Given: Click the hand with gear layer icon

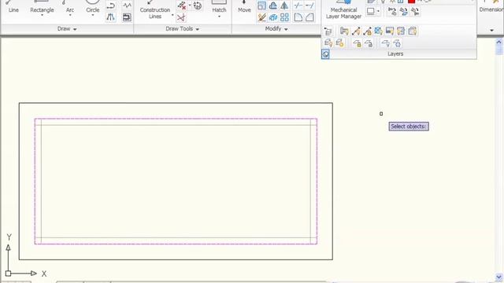Looking at the screenshot, I should point(397,43).
